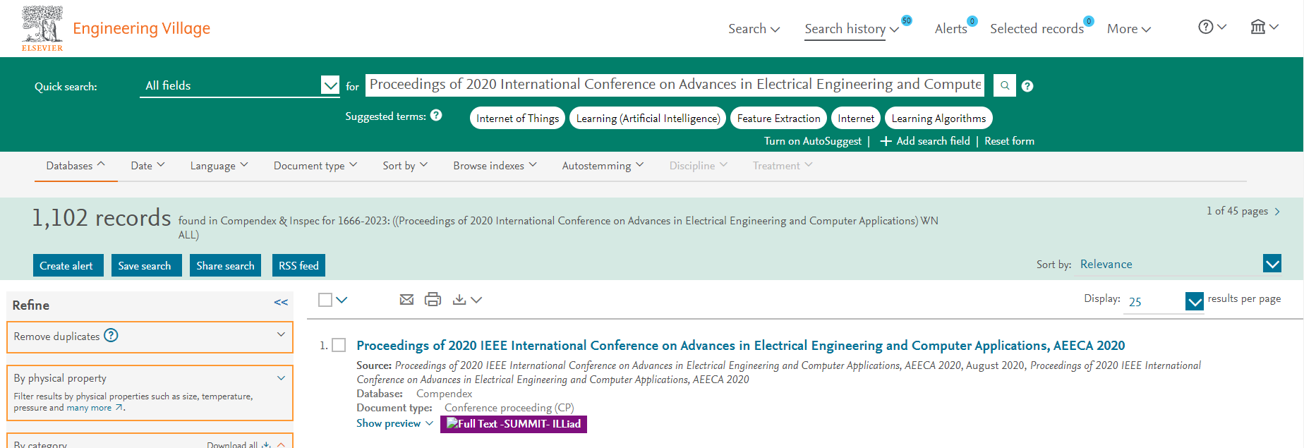This screenshot has width=1304, height=448.
Task: Open the AEECA 2020 proceedings title link
Action: 740,346
